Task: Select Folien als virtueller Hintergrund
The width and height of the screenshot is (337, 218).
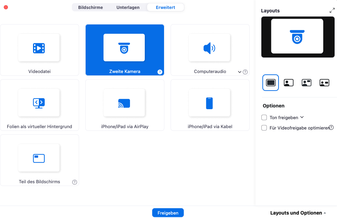Action: click(39, 105)
